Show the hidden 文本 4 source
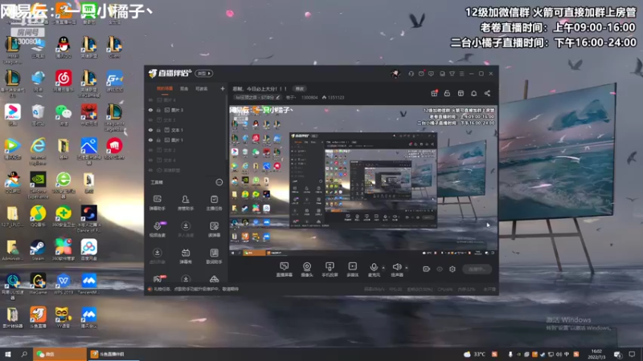The image size is (643, 361). [150, 160]
